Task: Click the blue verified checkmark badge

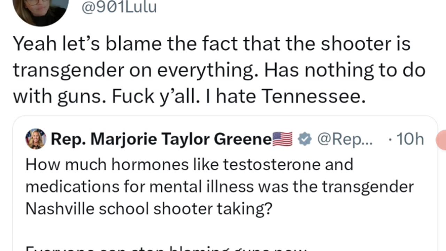Action: pos(305,139)
